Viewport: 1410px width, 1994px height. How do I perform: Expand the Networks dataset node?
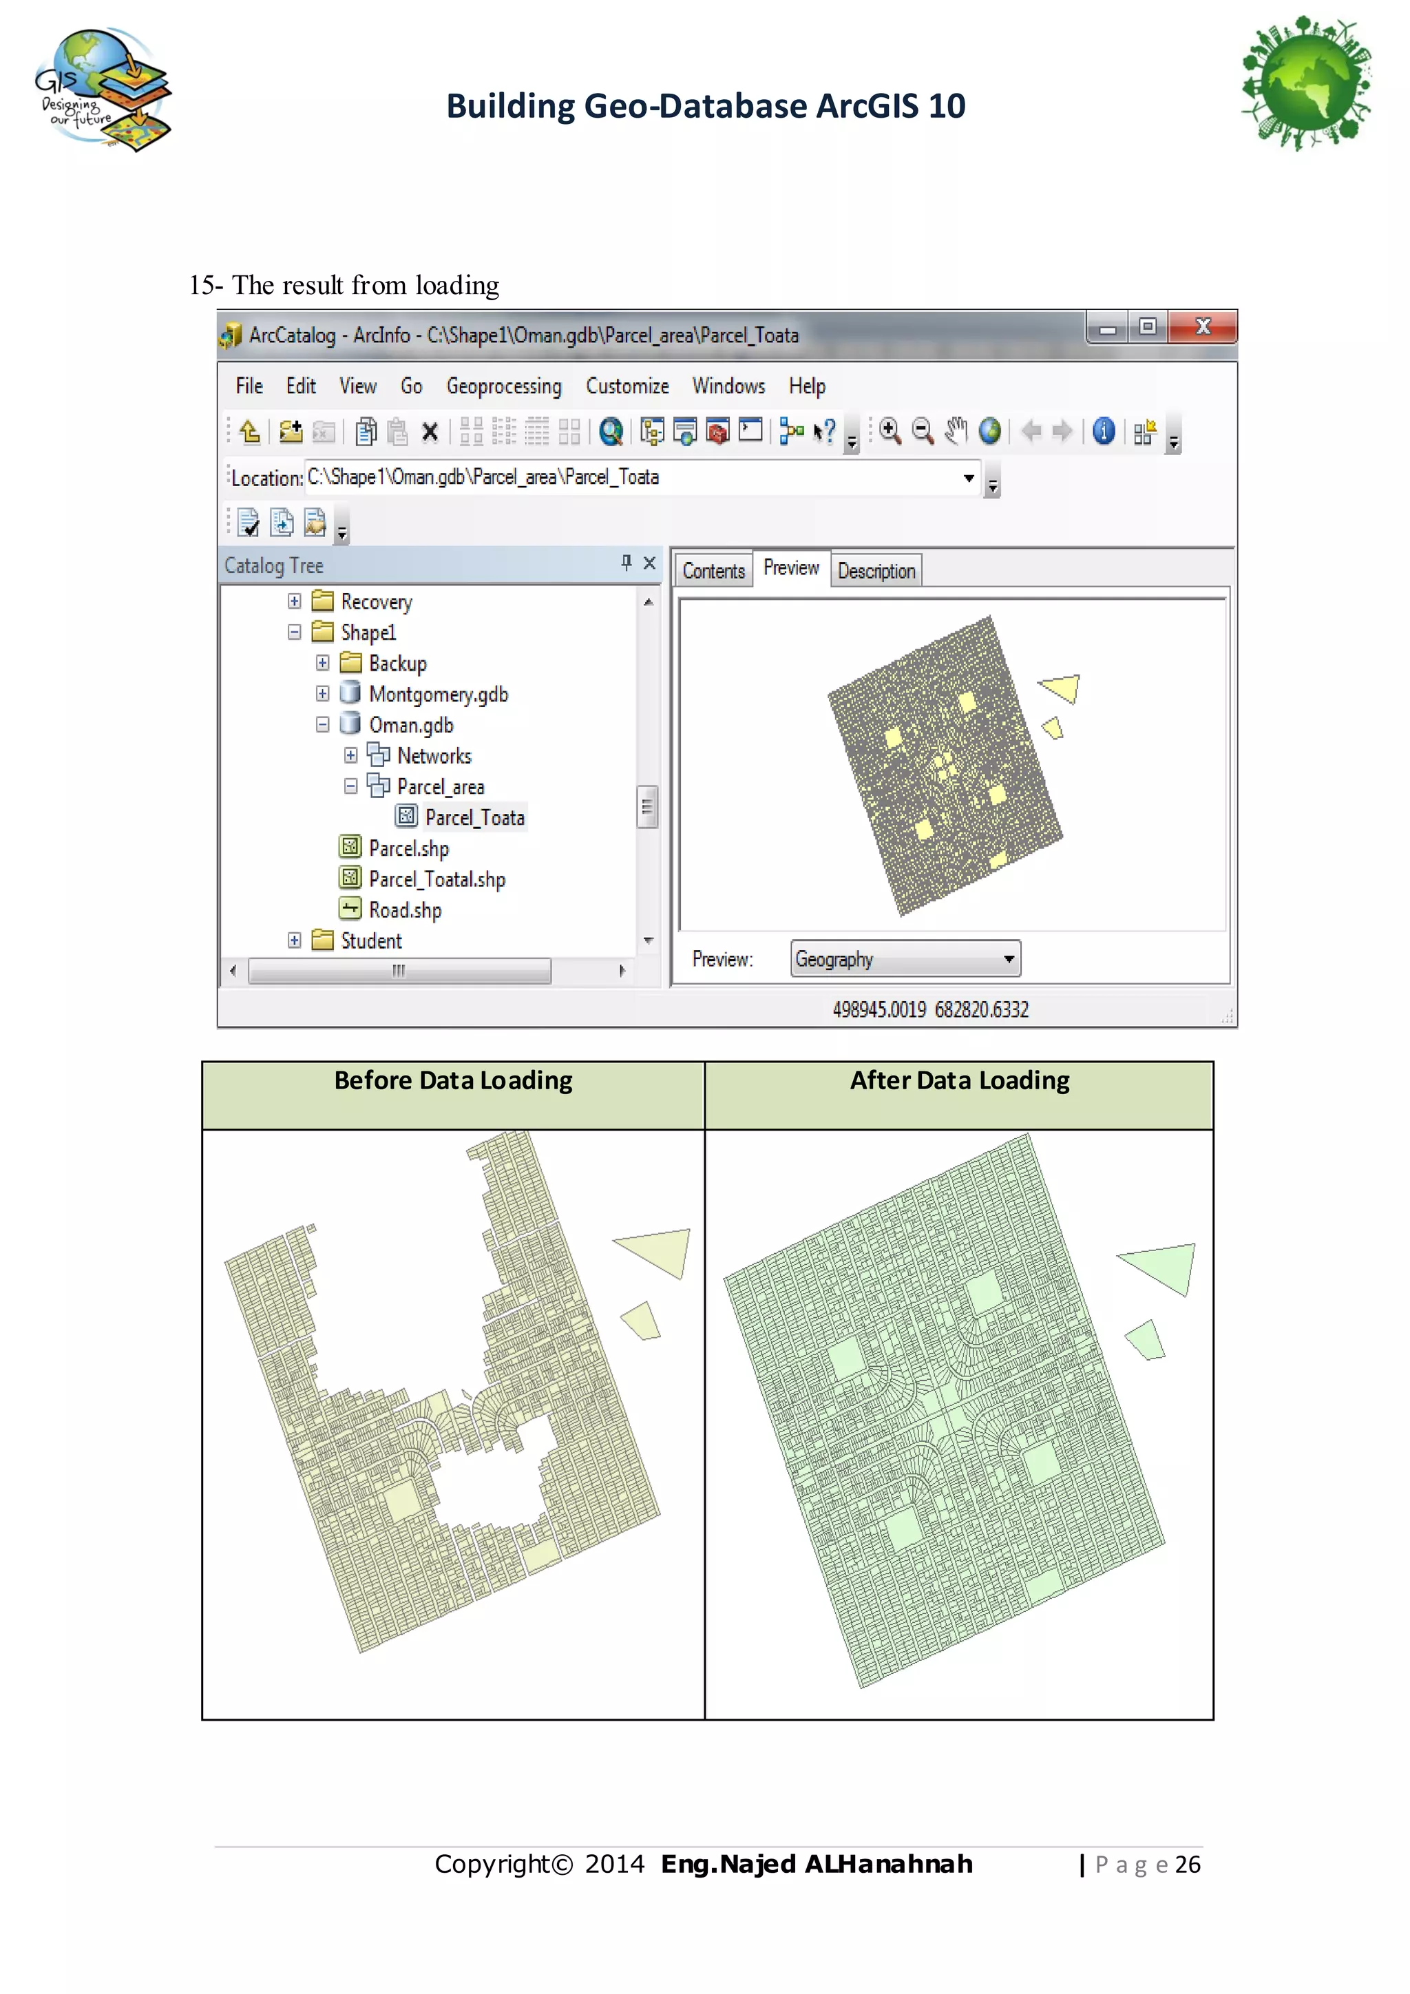coord(350,755)
